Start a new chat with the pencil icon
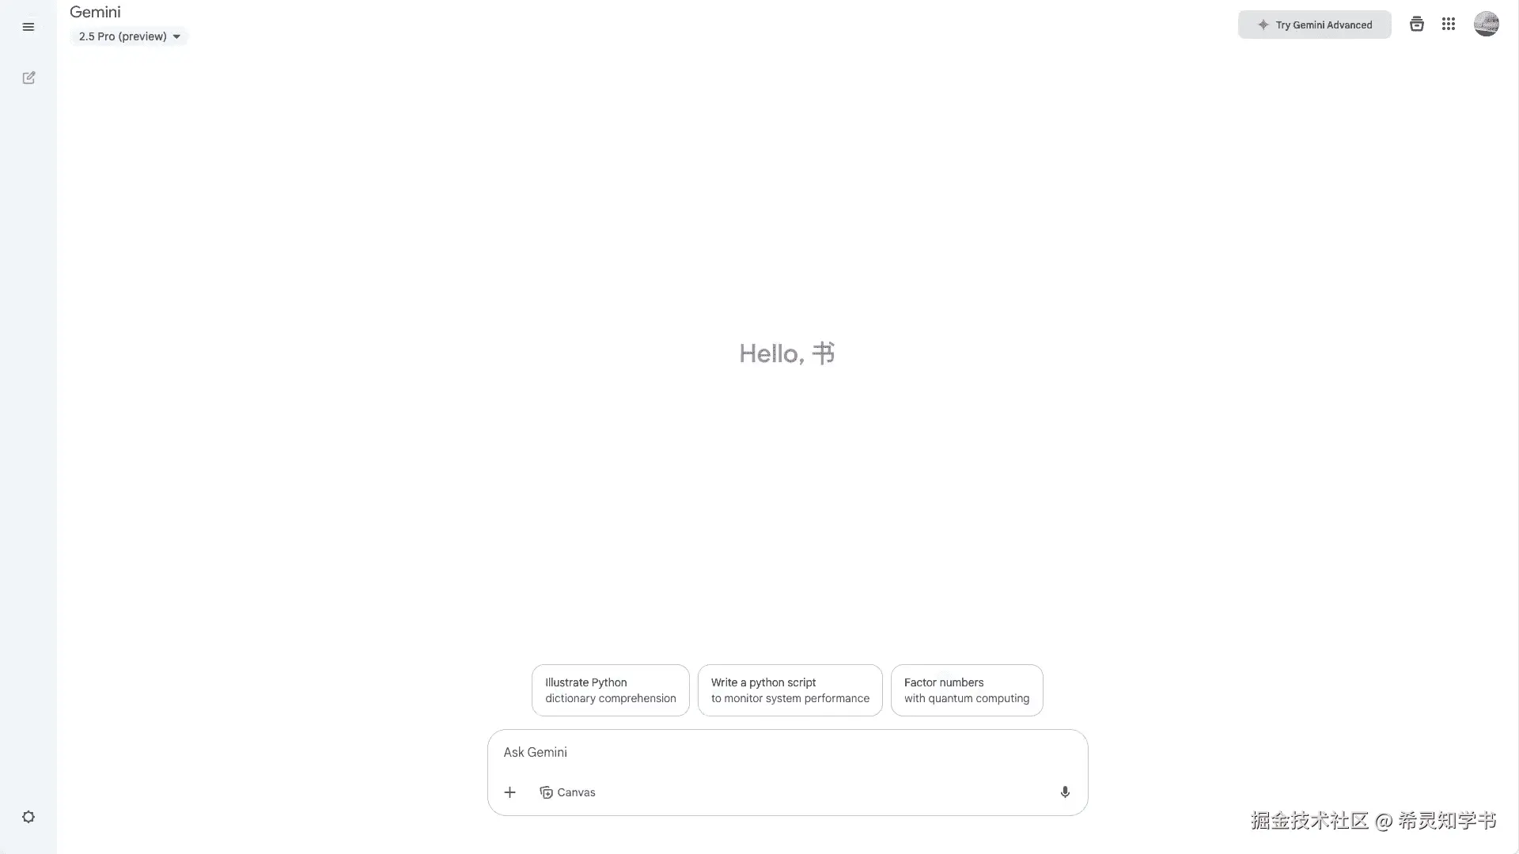1519x854 pixels. (x=28, y=77)
